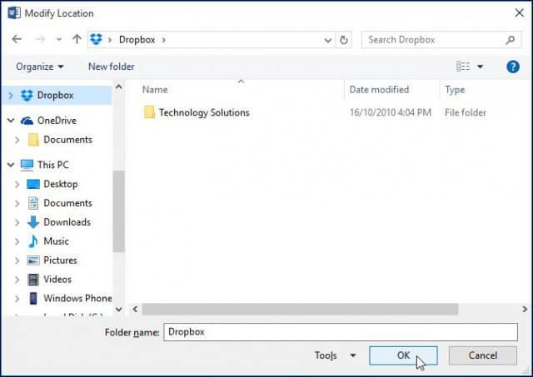Click the 16/10/2010 4:04 PM date
Screen dimensions: 533x377
pyautogui.click(x=391, y=112)
